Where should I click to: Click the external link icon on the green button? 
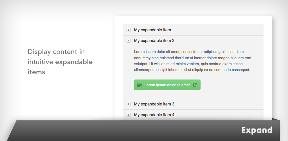point(195,85)
